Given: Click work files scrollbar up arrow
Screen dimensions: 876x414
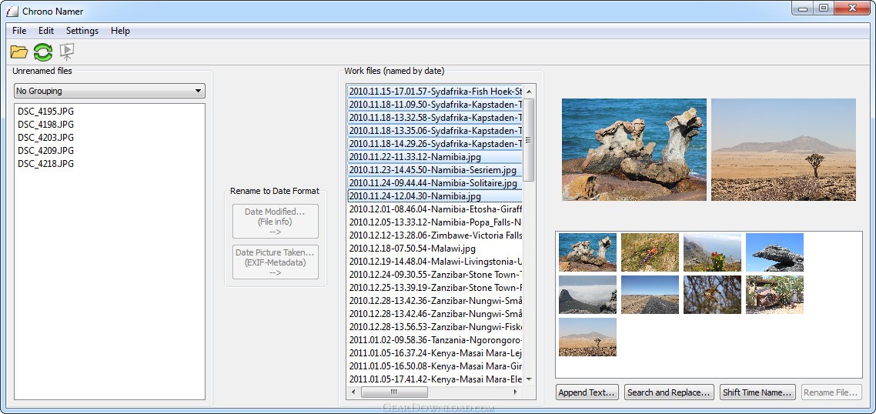Looking at the screenshot, I should 529,91.
